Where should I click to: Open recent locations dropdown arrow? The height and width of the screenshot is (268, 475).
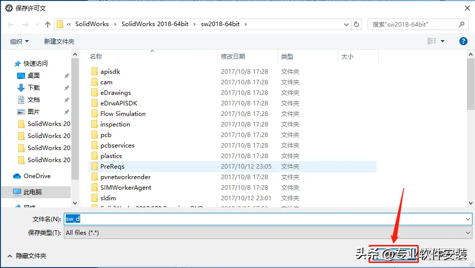click(37, 25)
